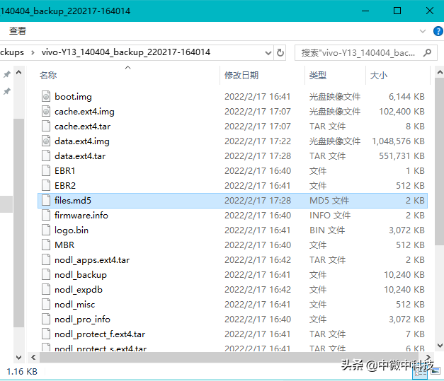
Task: Select the nodl_pro_info file name
Action: tap(82, 320)
